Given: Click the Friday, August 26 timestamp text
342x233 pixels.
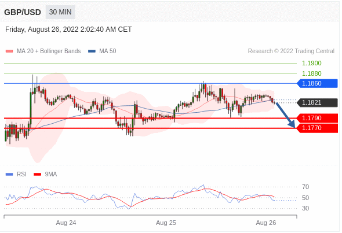Looking at the screenshot, I should [68, 29].
